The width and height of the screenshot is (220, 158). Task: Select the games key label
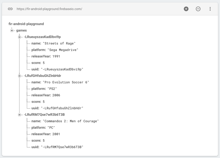tap(21, 30)
